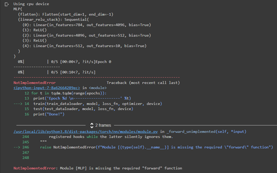Screen dimensions: 277x173
Task: Click the final NotImplementedError message line
Action: click(97, 168)
